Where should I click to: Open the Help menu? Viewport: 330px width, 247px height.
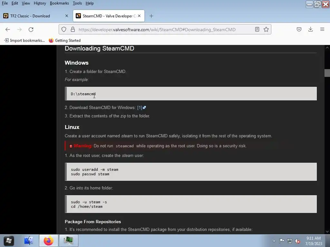click(x=90, y=3)
